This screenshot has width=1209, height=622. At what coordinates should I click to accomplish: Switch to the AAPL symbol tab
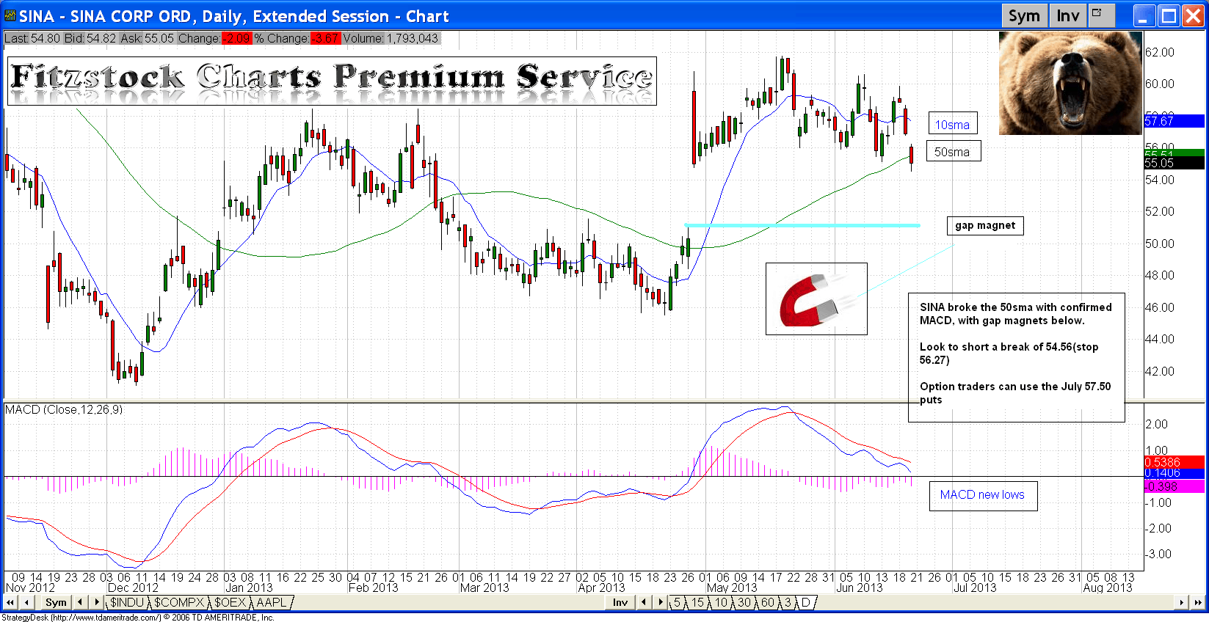[x=272, y=602]
